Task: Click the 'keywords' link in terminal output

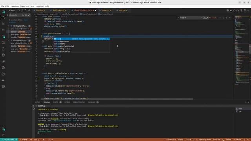Action: click(55, 119)
